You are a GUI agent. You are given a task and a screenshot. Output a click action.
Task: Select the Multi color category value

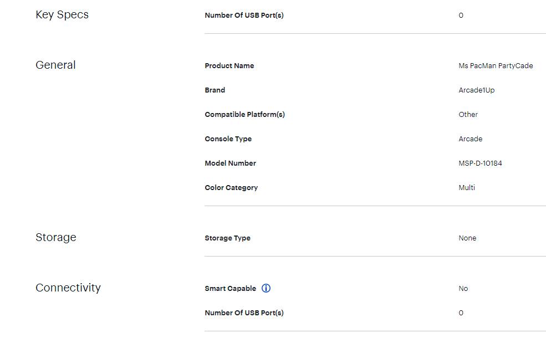tap(467, 188)
